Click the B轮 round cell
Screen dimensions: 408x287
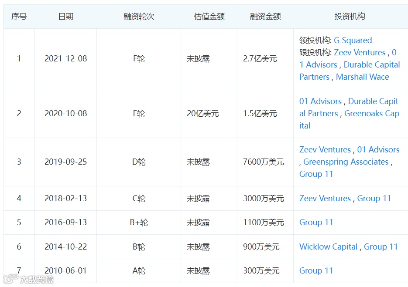click(139, 247)
